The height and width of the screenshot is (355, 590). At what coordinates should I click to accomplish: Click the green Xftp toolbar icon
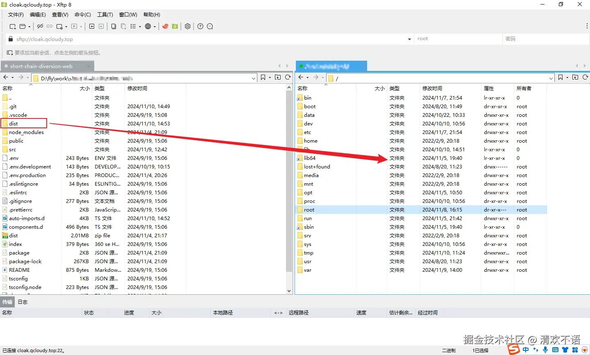pos(175,26)
